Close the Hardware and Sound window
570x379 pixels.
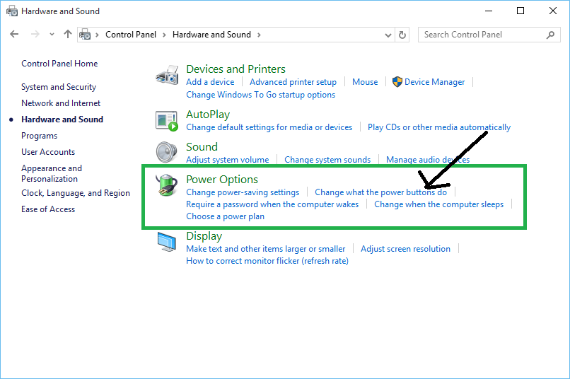(553, 11)
